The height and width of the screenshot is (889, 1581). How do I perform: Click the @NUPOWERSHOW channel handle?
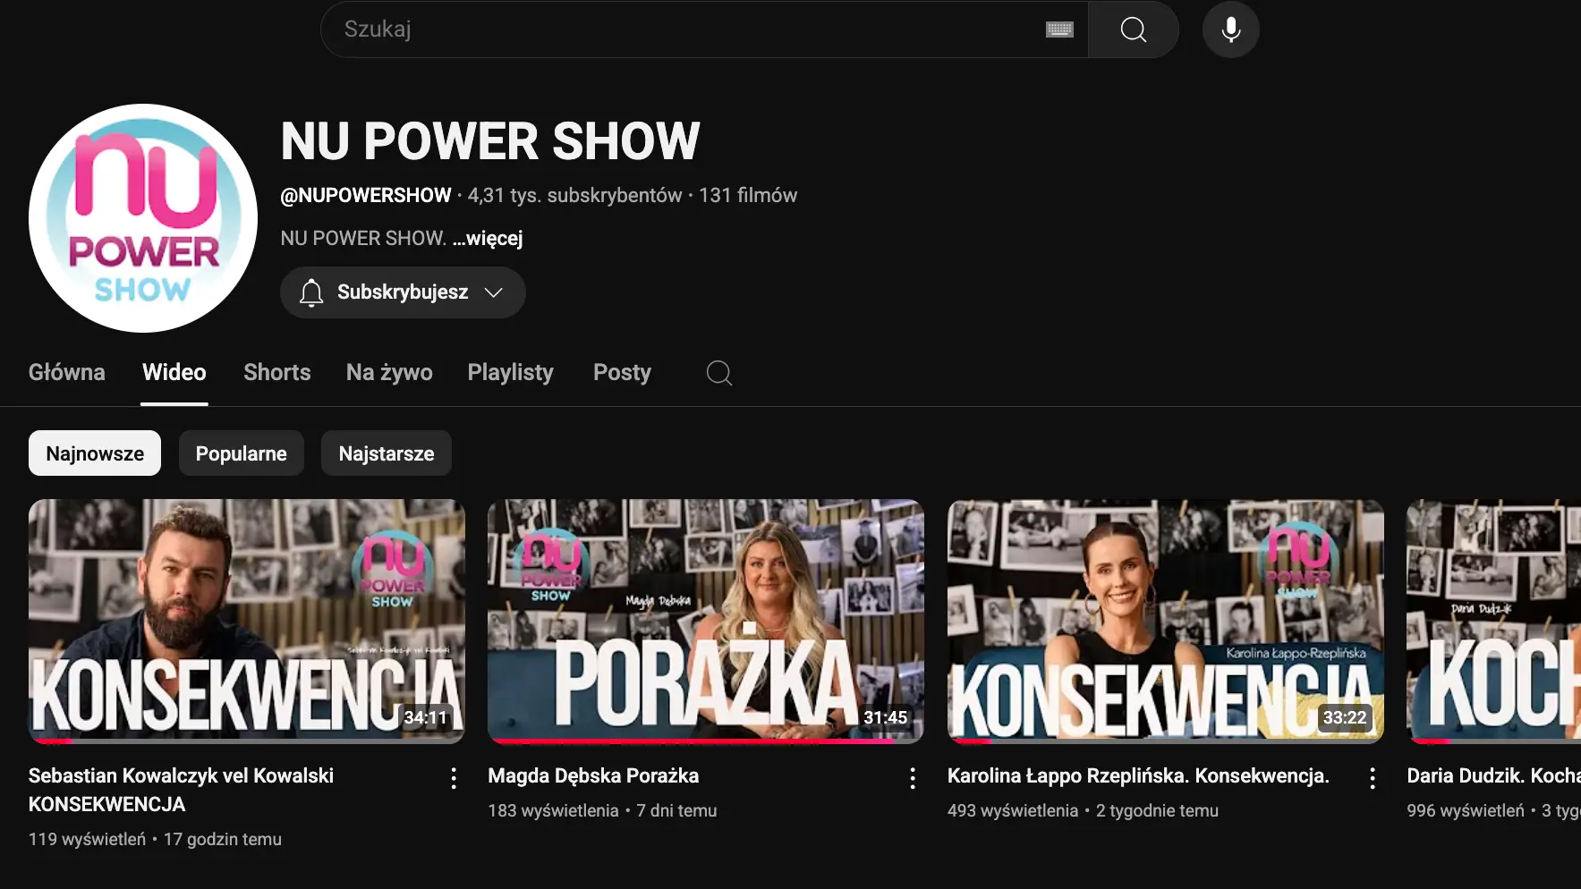366,196
